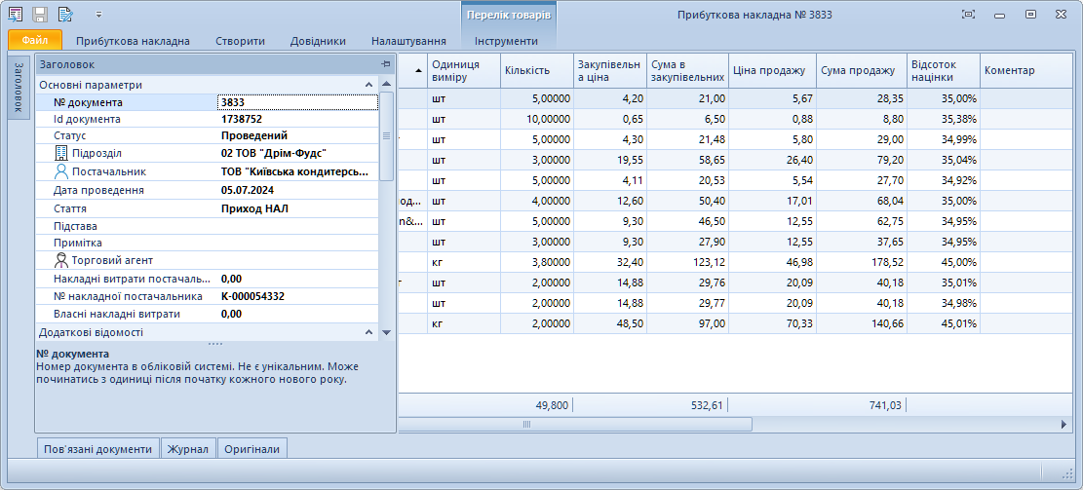Image resolution: width=1083 pixels, height=490 pixels.
Task: Open the quick access toolbar customize dropdown
Action: tap(98, 16)
